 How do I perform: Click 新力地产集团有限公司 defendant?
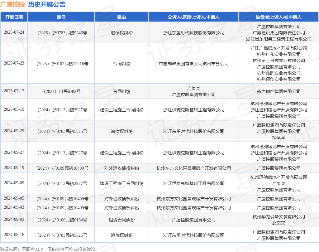(279, 91)
